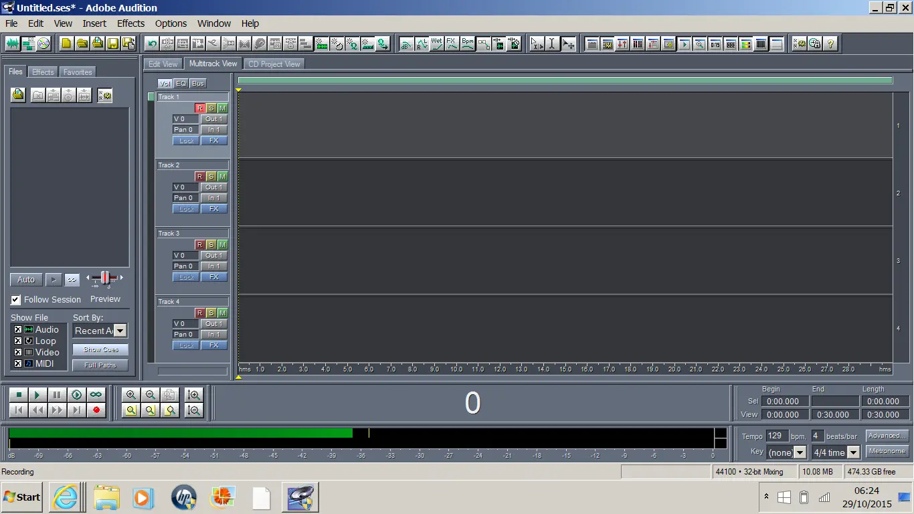Toggle Wet/Dry envelopes toolbar icon
The height and width of the screenshot is (514, 914).
437,44
